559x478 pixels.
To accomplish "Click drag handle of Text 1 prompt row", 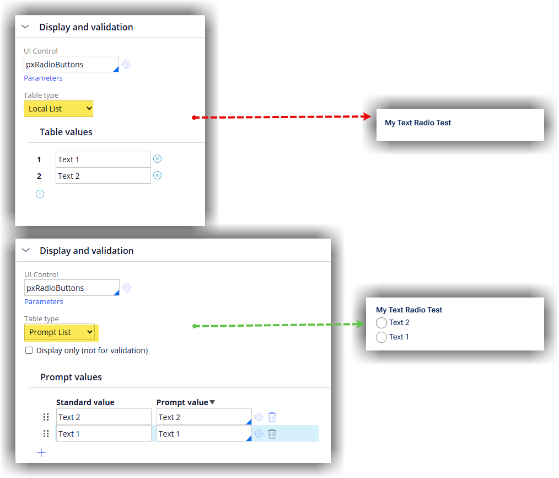I will click(46, 434).
